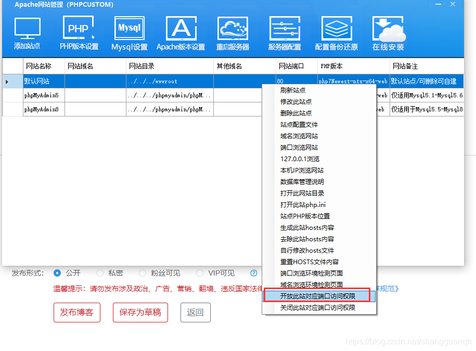The height and width of the screenshot is (351, 476).
Task: Select the 公开 radio button
Action: point(57,272)
